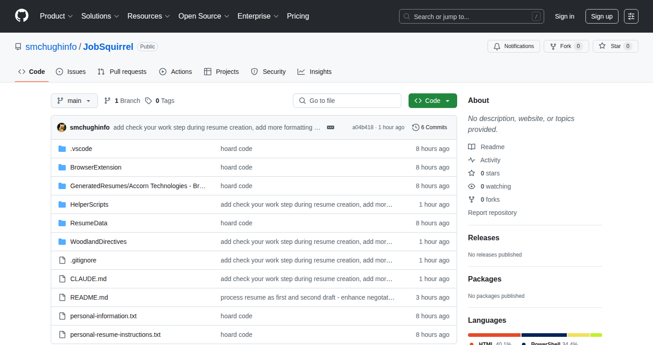Click the Code tab
Viewport: 653px width, 345px height.
point(32,72)
